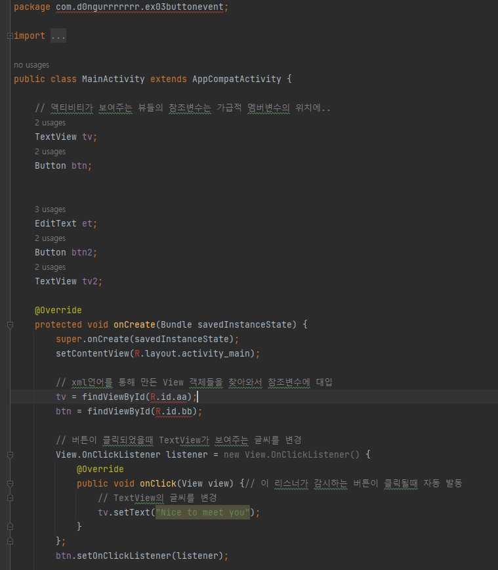
Task: Open the "3 usages" hint above EditText et
Action: [x=50, y=209]
